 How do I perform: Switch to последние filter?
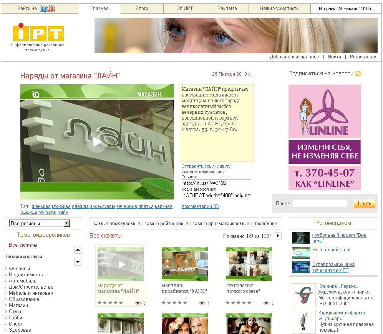point(265,224)
